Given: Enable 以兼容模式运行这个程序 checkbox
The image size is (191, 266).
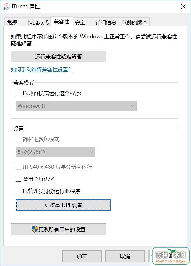Looking at the screenshot, I should point(19,93).
